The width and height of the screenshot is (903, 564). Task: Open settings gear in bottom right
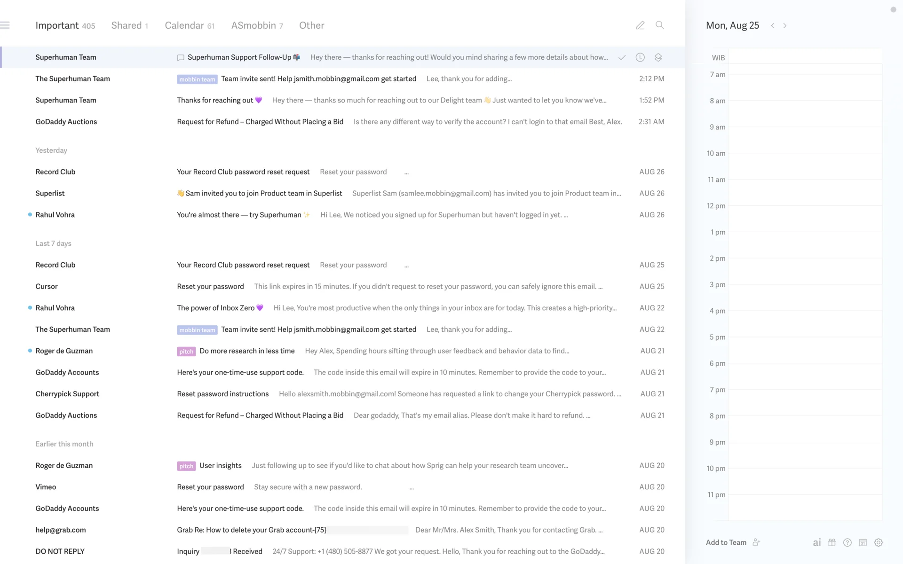[x=879, y=542]
